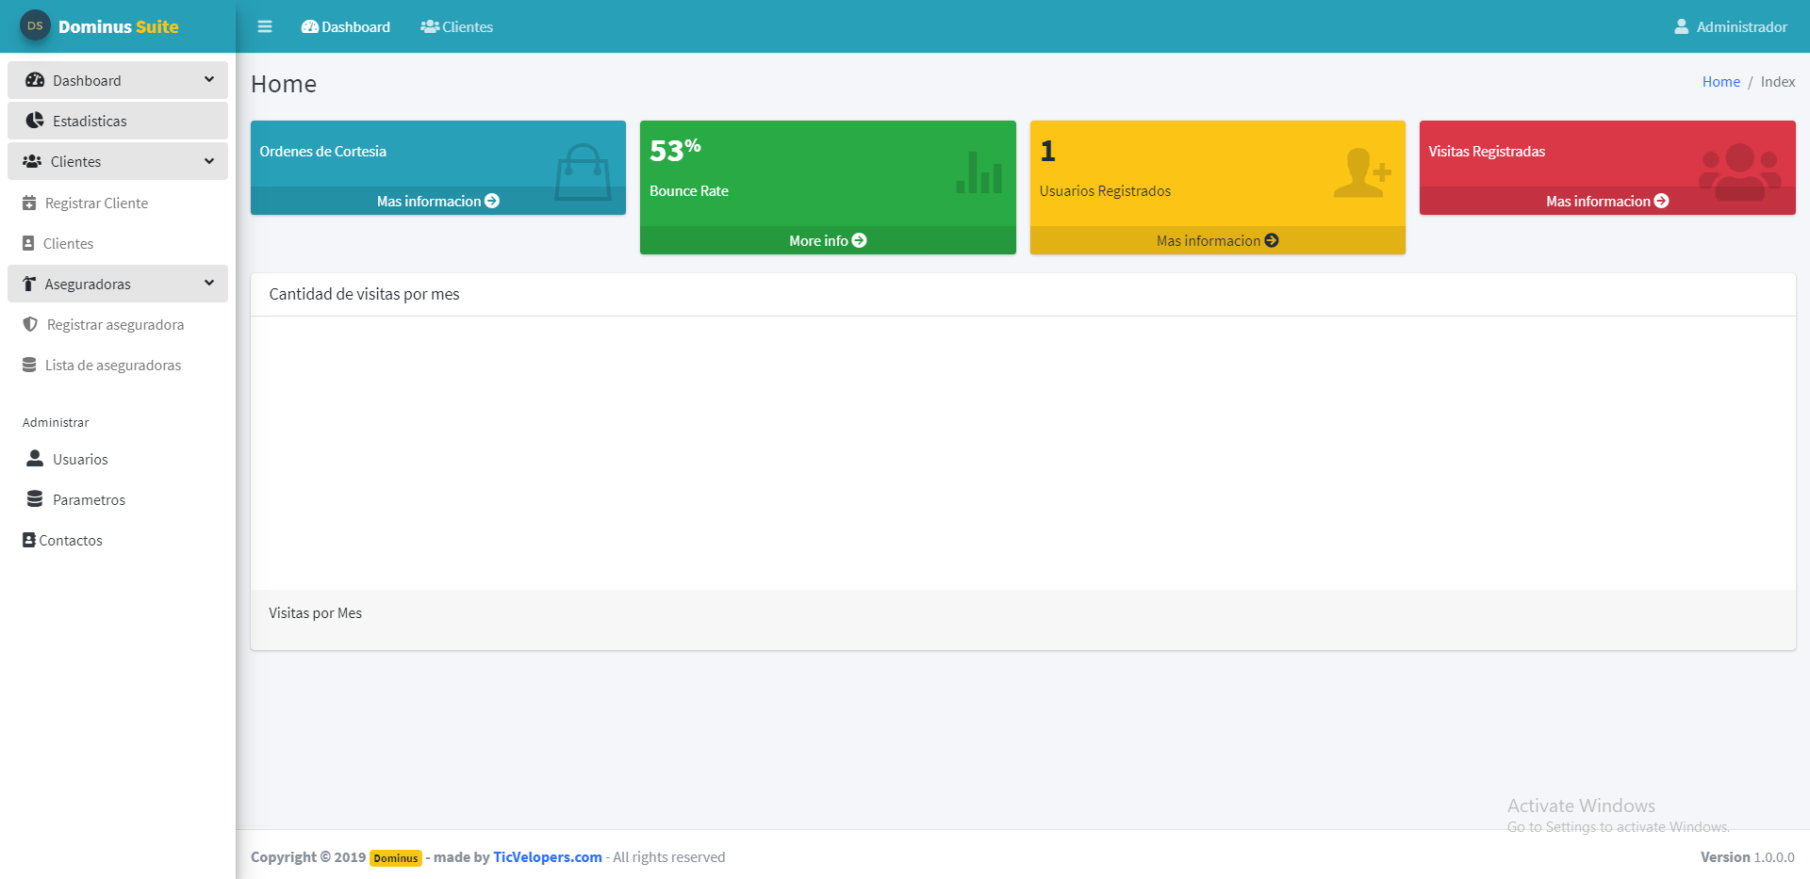Click the Dominus Suite DS logo
1810x879 pixels.
click(x=35, y=26)
